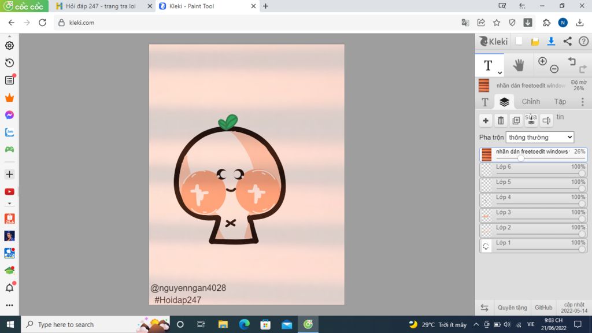Bookmark this page with star icon
592x333 pixels.
coord(497,23)
